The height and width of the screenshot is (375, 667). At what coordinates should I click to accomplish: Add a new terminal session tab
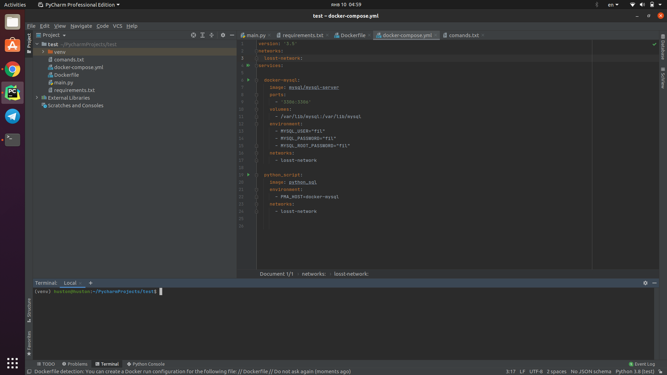point(91,283)
